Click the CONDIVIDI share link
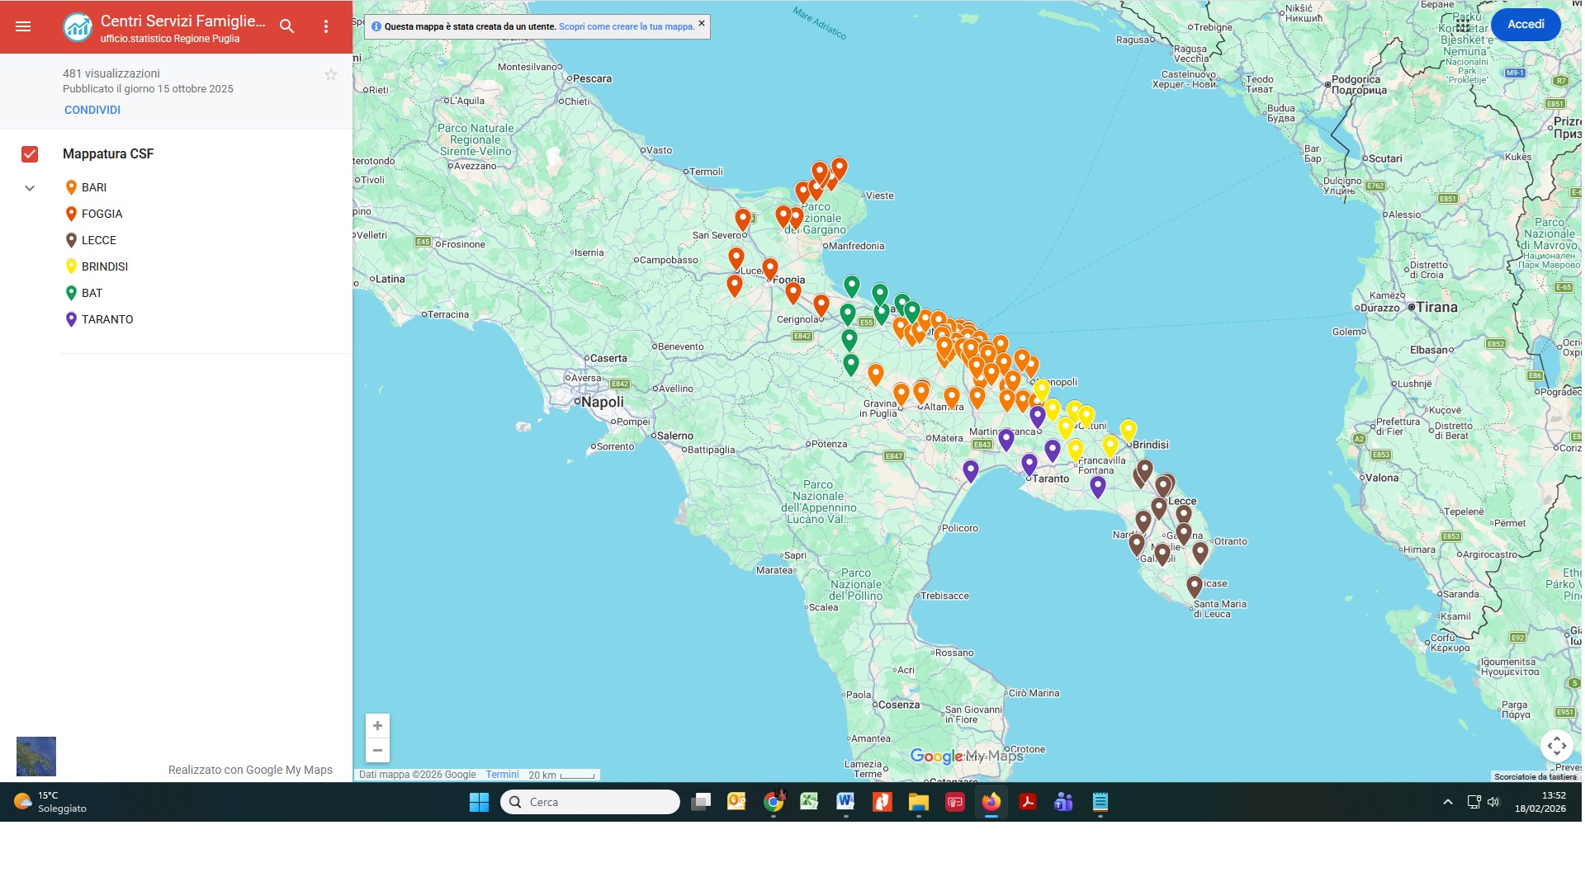 coord(92,110)
